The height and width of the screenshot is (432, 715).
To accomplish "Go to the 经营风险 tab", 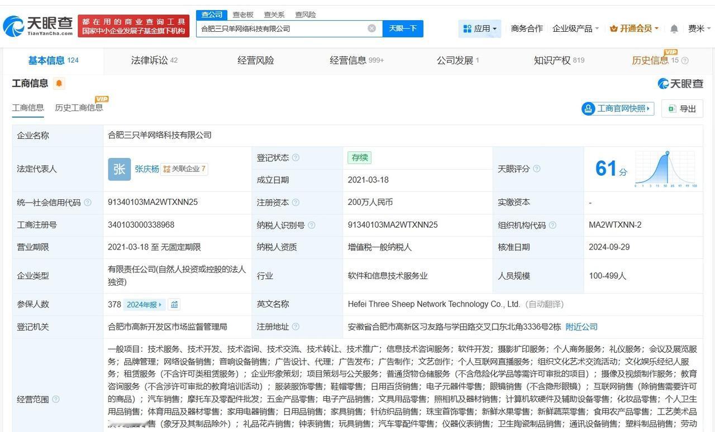I will 256,60.
